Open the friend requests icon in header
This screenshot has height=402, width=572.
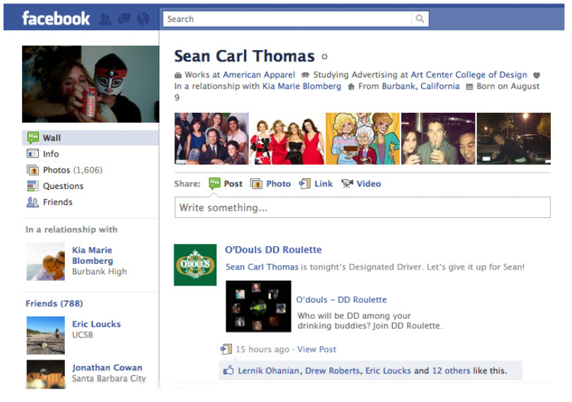(x=105, y=18)
